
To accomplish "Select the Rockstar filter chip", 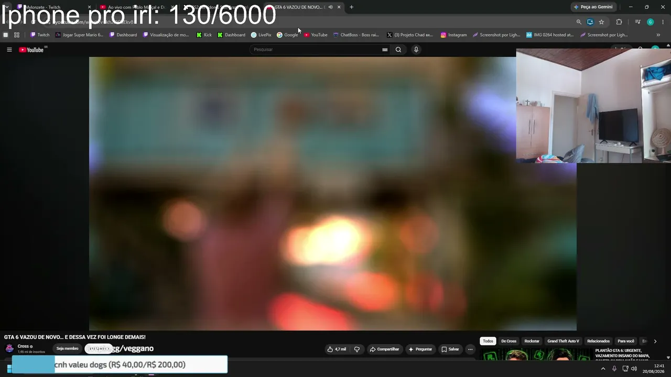I will pos(532,341).
